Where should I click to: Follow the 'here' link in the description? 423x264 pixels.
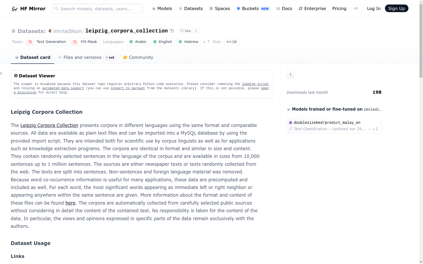tap(70, 203)
